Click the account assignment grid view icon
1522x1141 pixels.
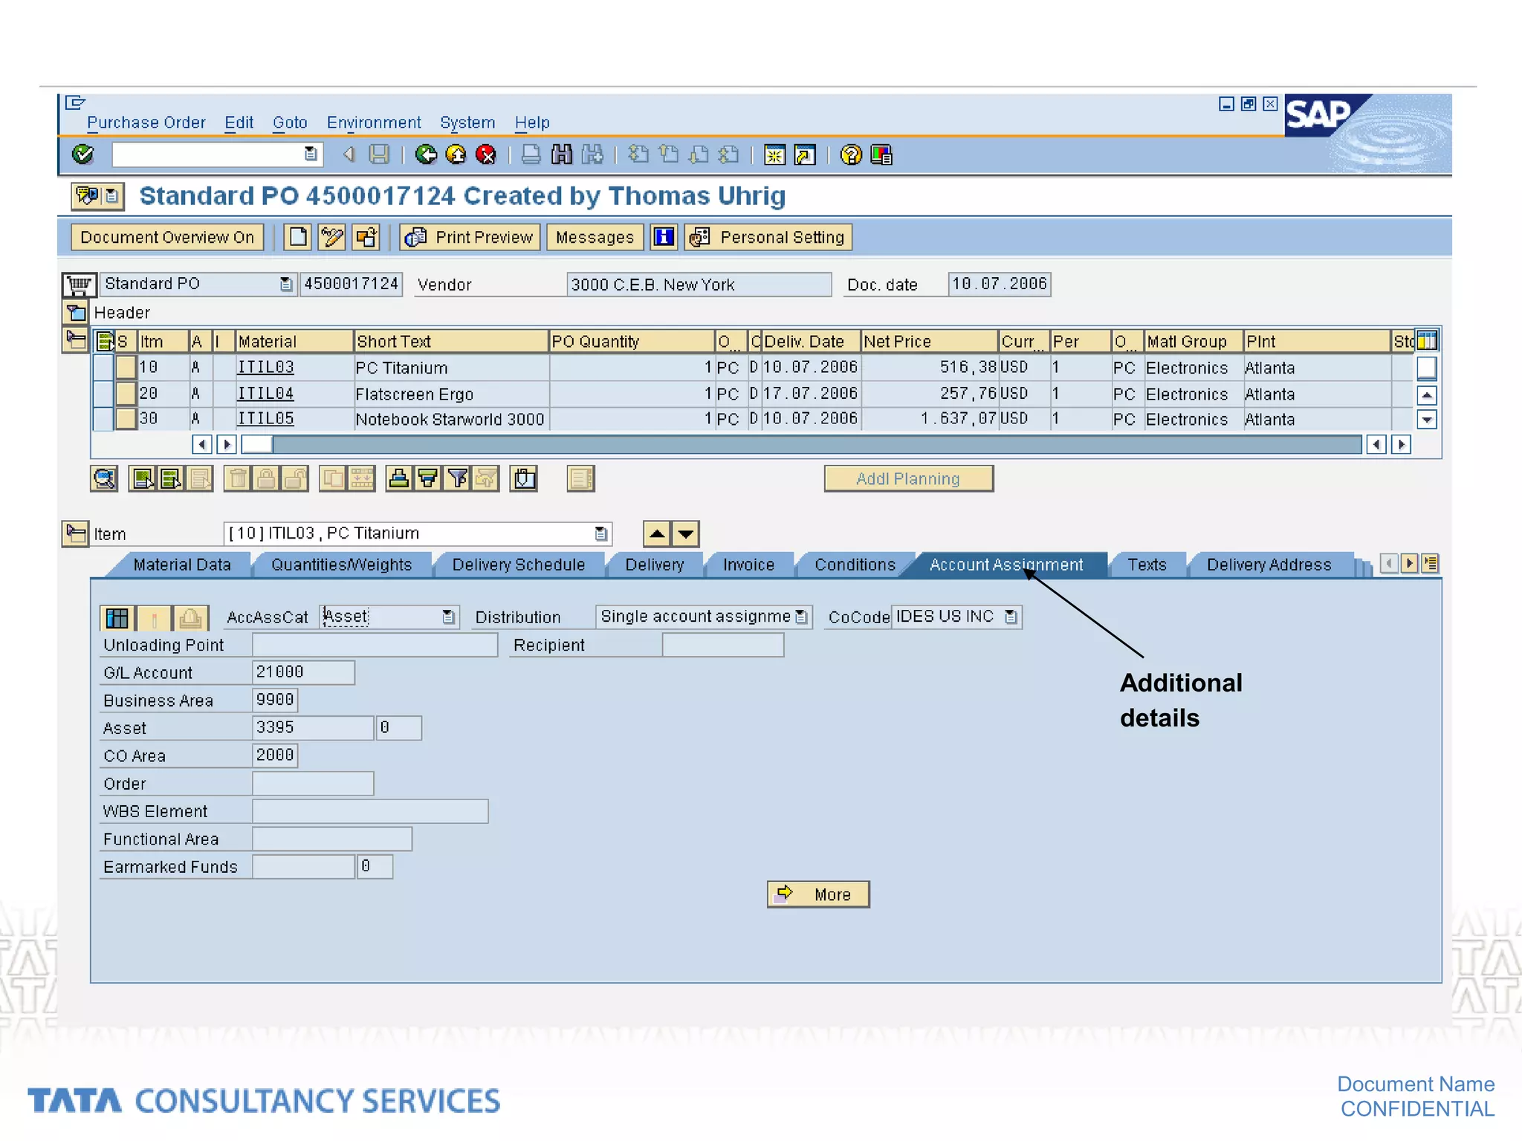pos(117,617)
